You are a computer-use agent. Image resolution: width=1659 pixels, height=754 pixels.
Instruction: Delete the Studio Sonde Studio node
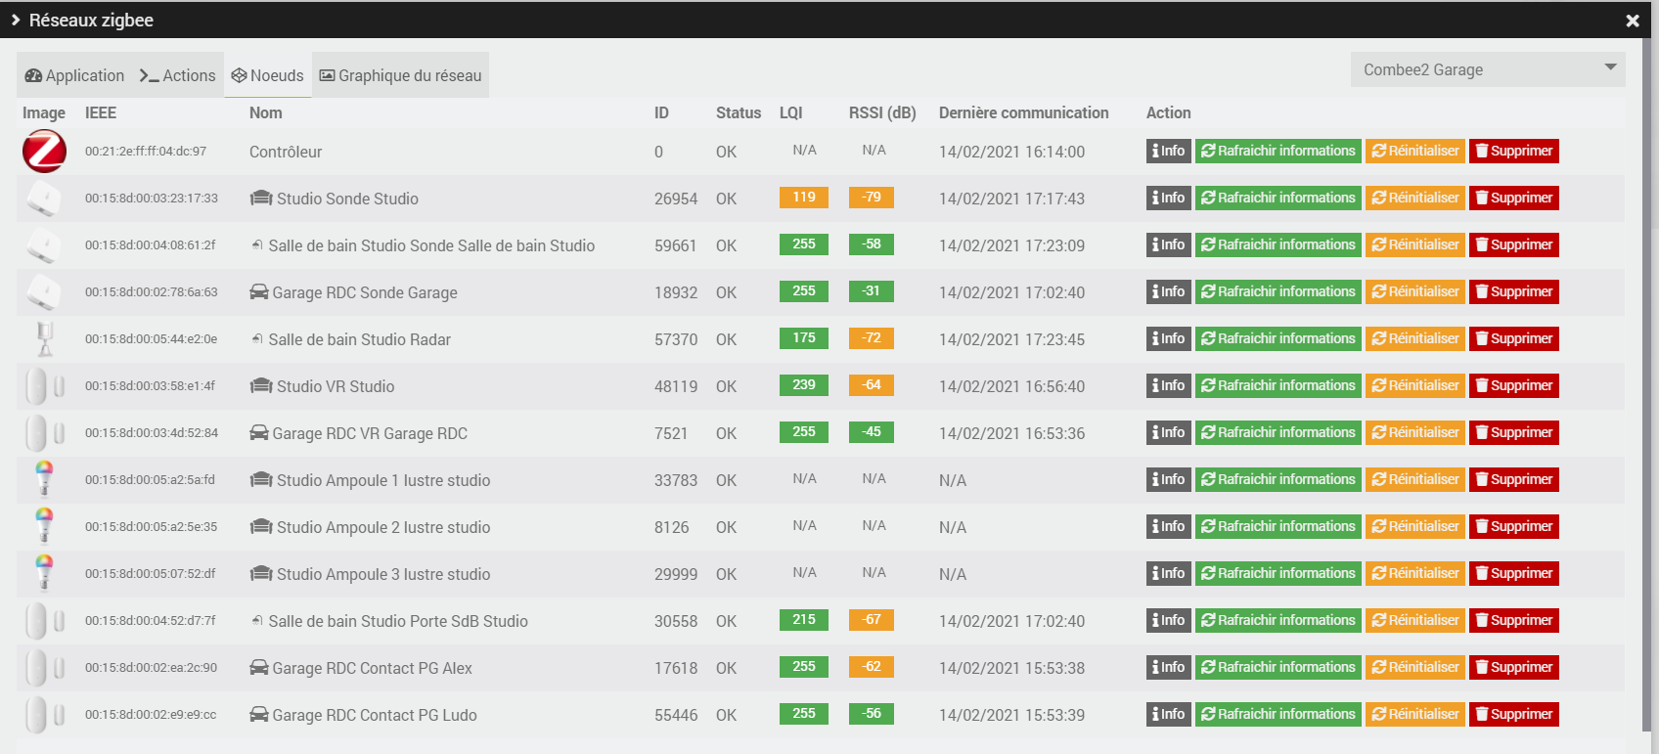[1514, 198]
